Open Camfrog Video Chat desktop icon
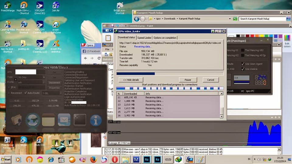The width and height of the screenshot is (292, 164). pos(8,27)
